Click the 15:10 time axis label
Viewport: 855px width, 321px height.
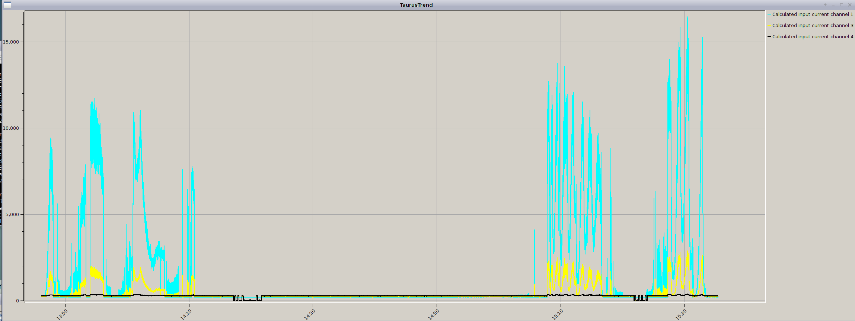(558, 314)
